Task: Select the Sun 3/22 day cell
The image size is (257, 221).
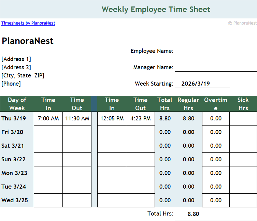Action: coord(17,159)
